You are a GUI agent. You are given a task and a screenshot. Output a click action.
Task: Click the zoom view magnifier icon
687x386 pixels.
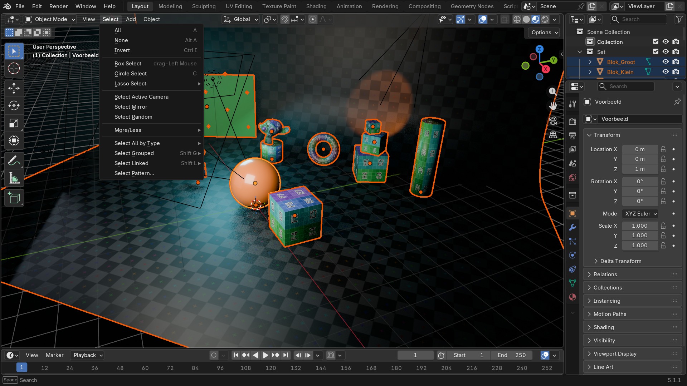coord(552,91)
